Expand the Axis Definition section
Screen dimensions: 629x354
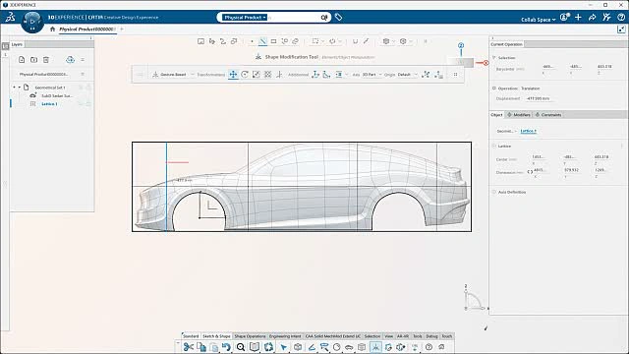click(x=494, y=193)
